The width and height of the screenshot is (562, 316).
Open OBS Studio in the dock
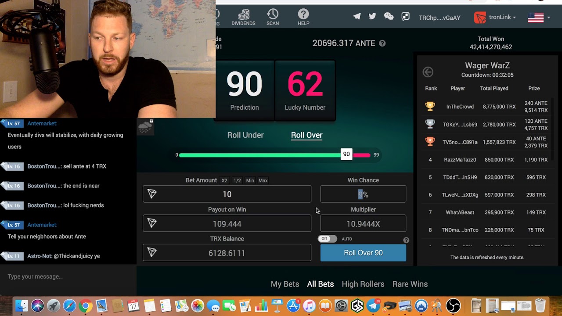pyautogui.click(x=453, y=305)
